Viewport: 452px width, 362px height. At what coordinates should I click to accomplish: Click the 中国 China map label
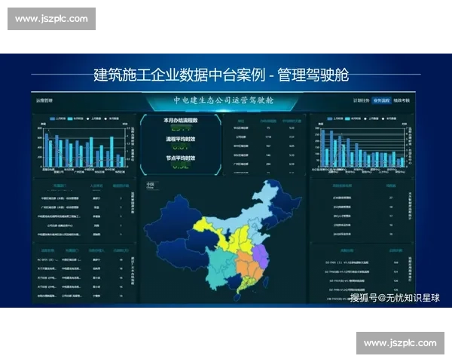(x=150, y=186)
